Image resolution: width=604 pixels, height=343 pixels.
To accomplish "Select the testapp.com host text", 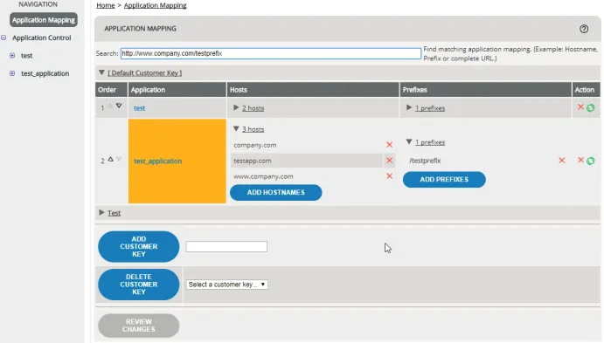I will 253,161.
